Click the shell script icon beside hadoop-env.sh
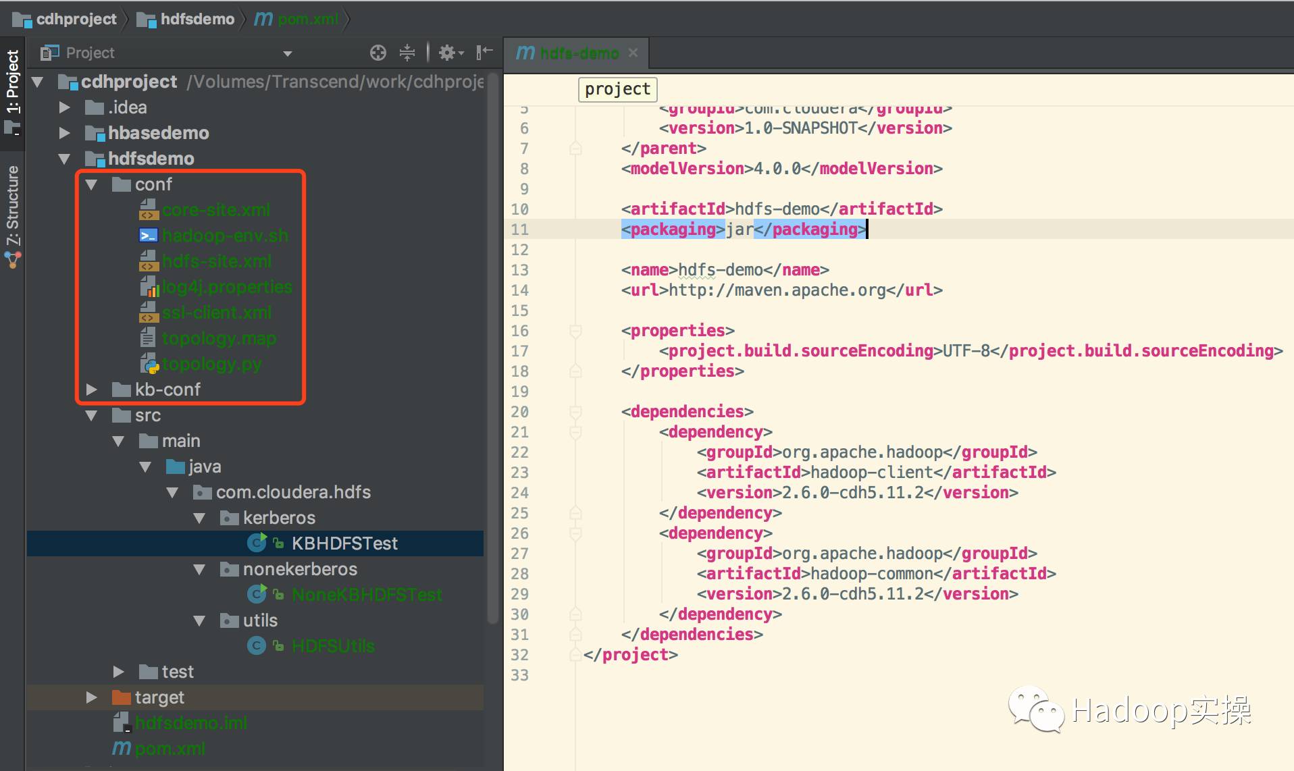This screenshot has height=771, width=1294. [149, 236]
